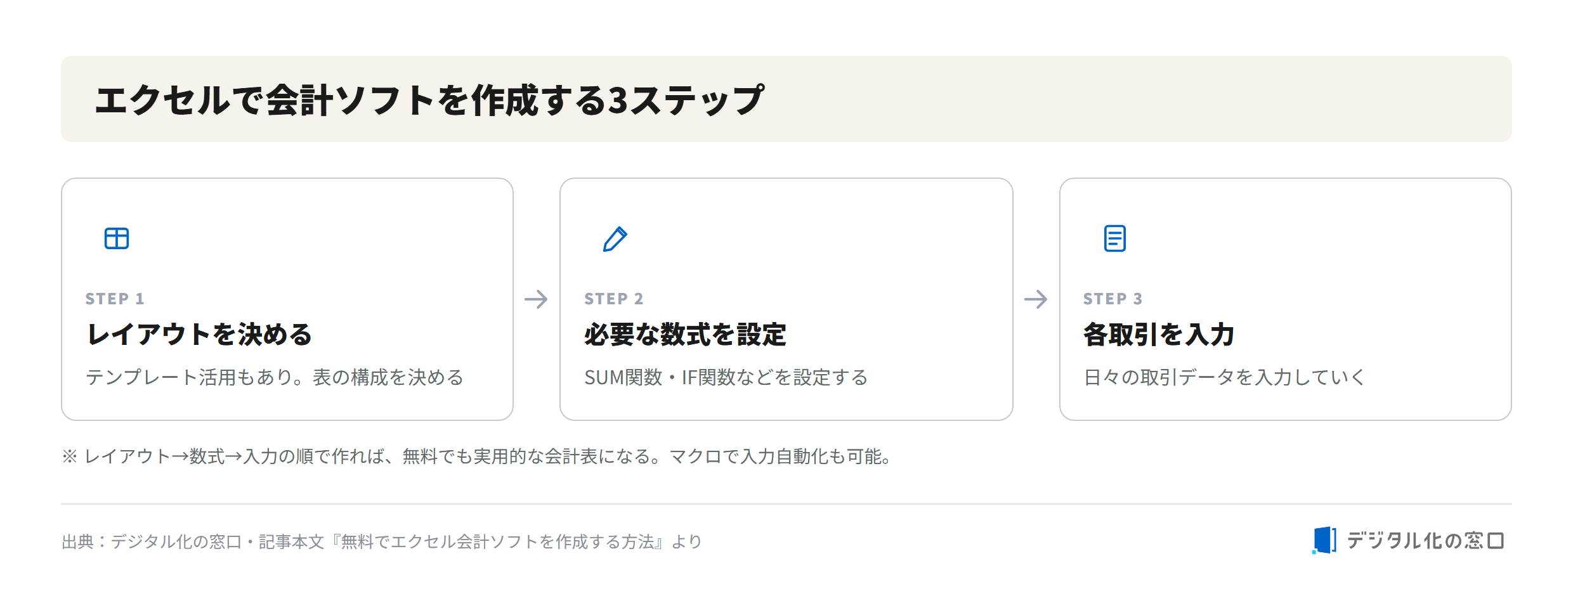The image size is (1573, 615).
Task: Click the document icon in Step 3
Action: coord(1114,238)
